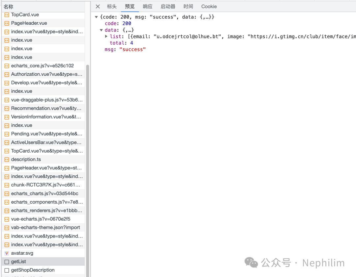Click the icon beside VersionInformation.vue request
Screen dimensions: 356x277
click(7, 117)
